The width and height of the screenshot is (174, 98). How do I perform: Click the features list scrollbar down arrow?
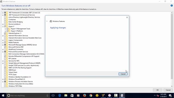click(x=172, y=86)
